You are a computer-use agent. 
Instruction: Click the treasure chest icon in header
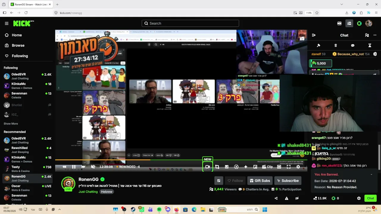(x=349, y=23)
